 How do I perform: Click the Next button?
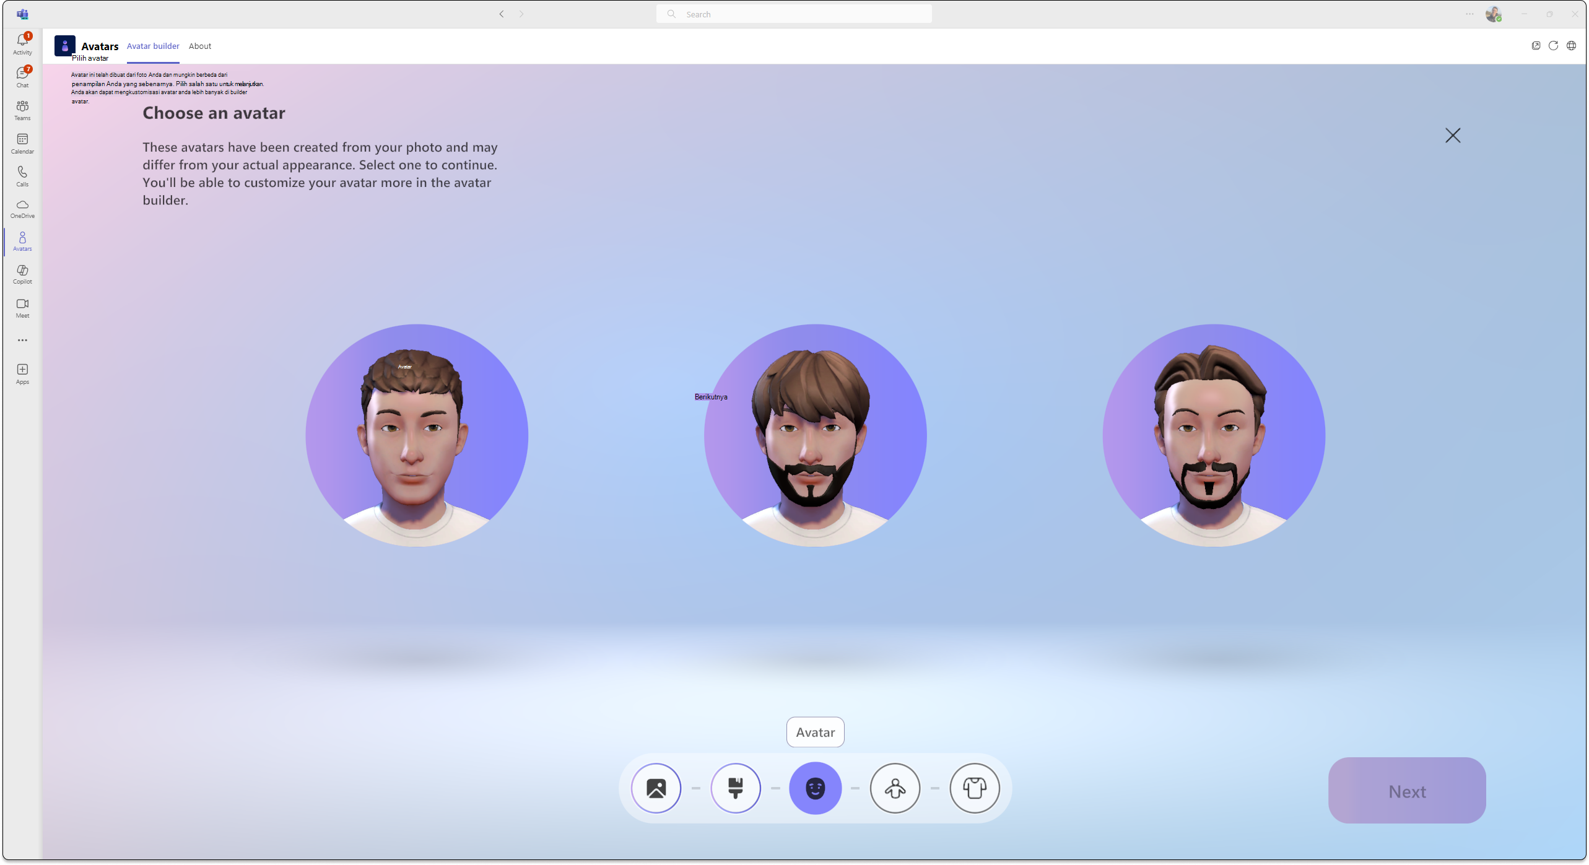1407,791
